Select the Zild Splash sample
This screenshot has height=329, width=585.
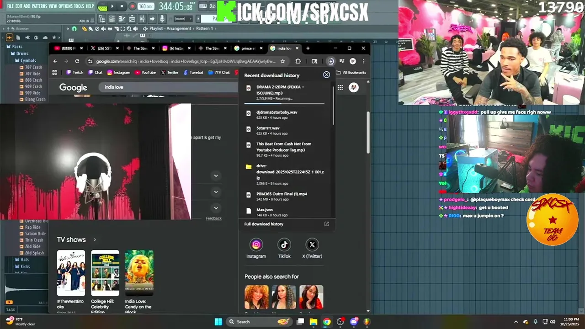[32, 253]
